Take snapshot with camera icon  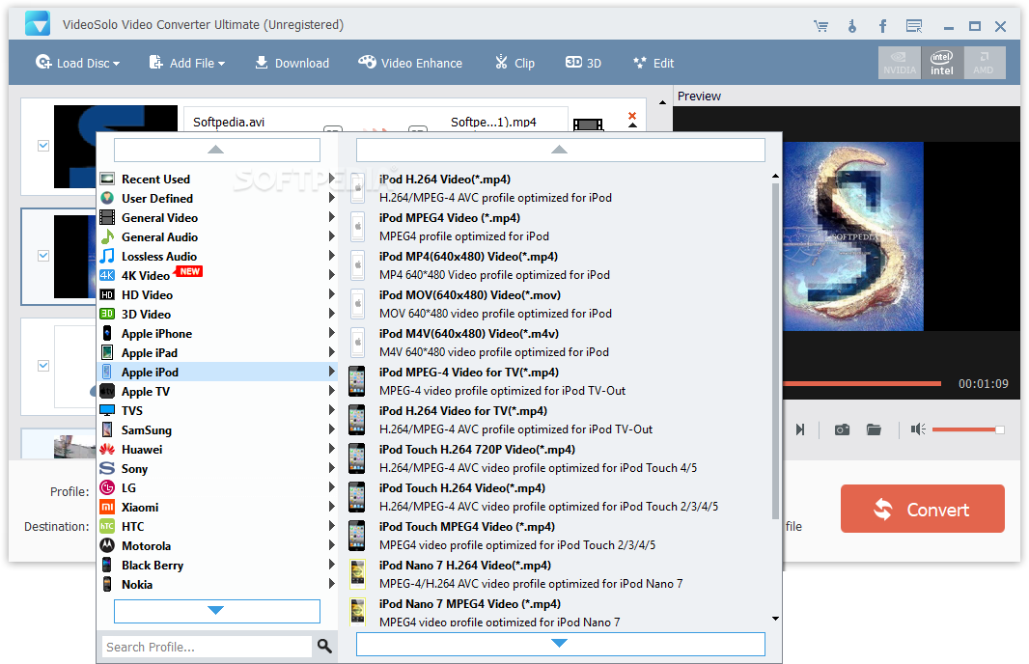pos(842,429)
